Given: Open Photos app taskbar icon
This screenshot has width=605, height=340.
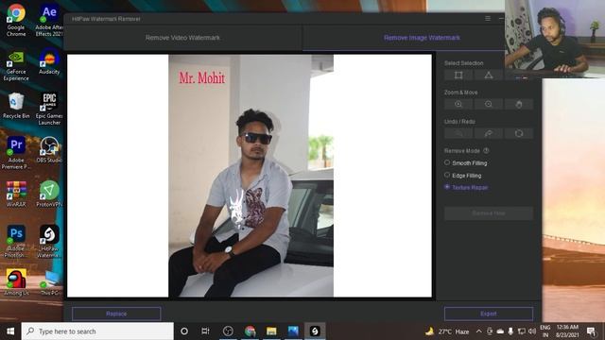Looking at the screenshot, I should click(x=293, y=331).
